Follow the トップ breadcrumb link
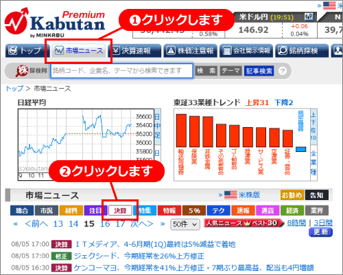Image resolution: width=343 pixels, height=275 pixels. pos(14,89)
